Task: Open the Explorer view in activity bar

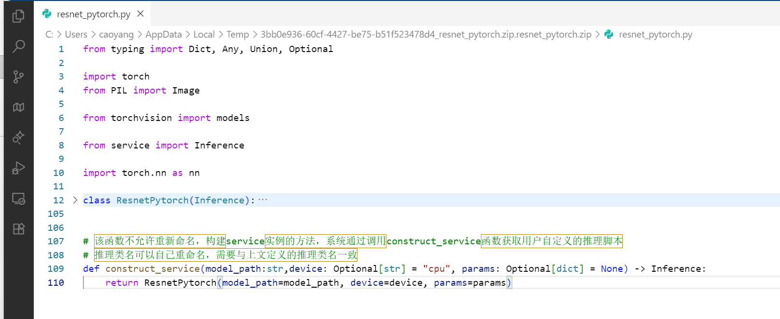Action: click(x=18, y=16)
